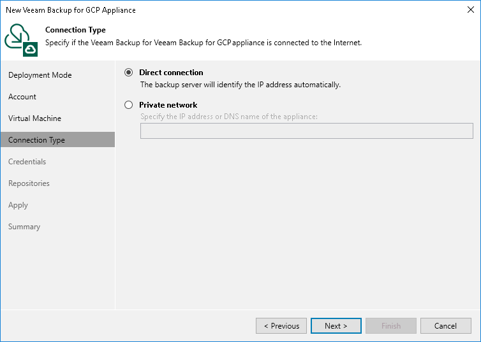The image size is (481, 342).
Task: Cancel the appliance wizard
Action: pyautogui.click(x=446, y=326)
